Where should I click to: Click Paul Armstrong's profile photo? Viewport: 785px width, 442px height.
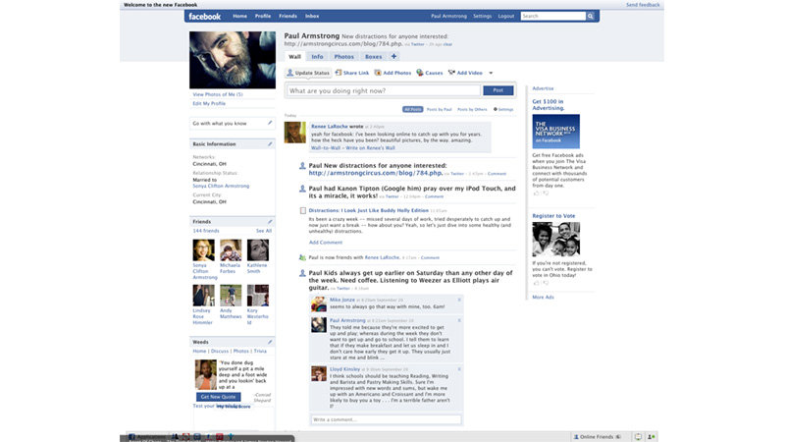pos(233,60)
